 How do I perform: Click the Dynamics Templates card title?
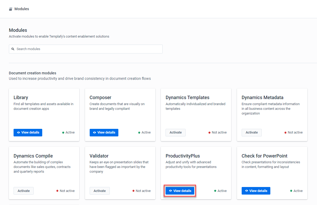pos(187,98)
